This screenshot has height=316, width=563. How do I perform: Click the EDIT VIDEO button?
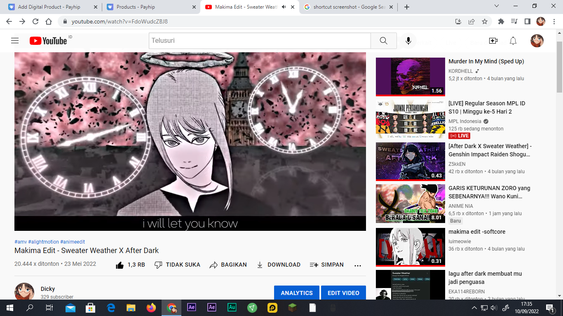(343, 293)
